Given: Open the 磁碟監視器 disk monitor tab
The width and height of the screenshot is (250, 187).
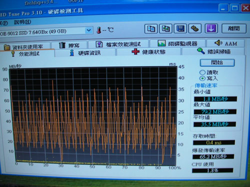Looking at the screenshot, I should pyautogui.click(x=177, y=43).
